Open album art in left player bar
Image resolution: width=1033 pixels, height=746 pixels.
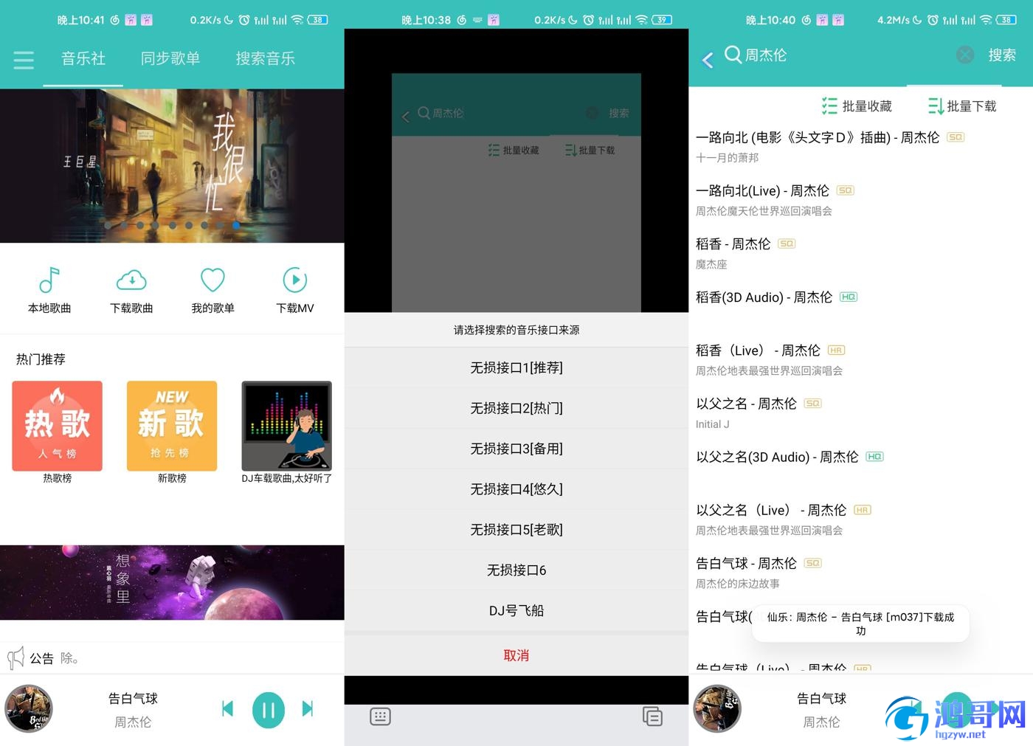pos(29,709)
